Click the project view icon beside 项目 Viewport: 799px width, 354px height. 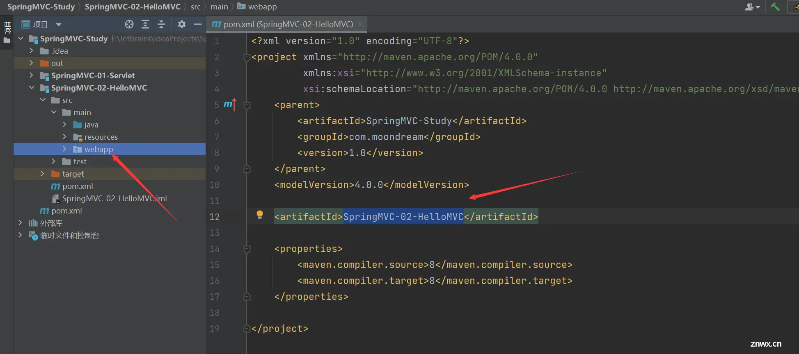click(x=26, y=25)
